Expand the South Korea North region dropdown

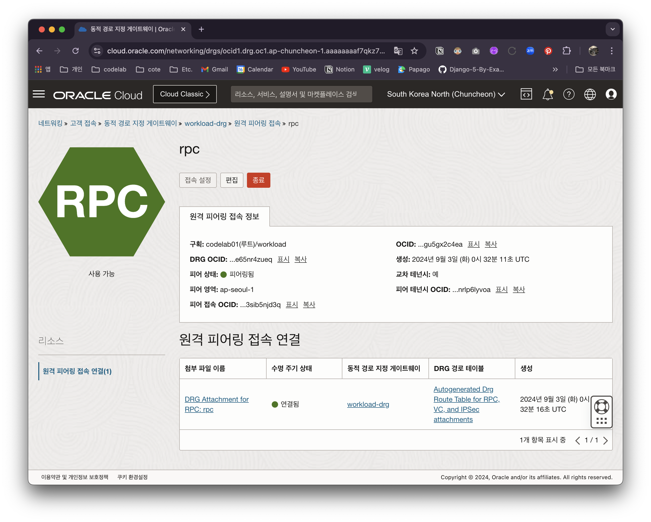446,94
